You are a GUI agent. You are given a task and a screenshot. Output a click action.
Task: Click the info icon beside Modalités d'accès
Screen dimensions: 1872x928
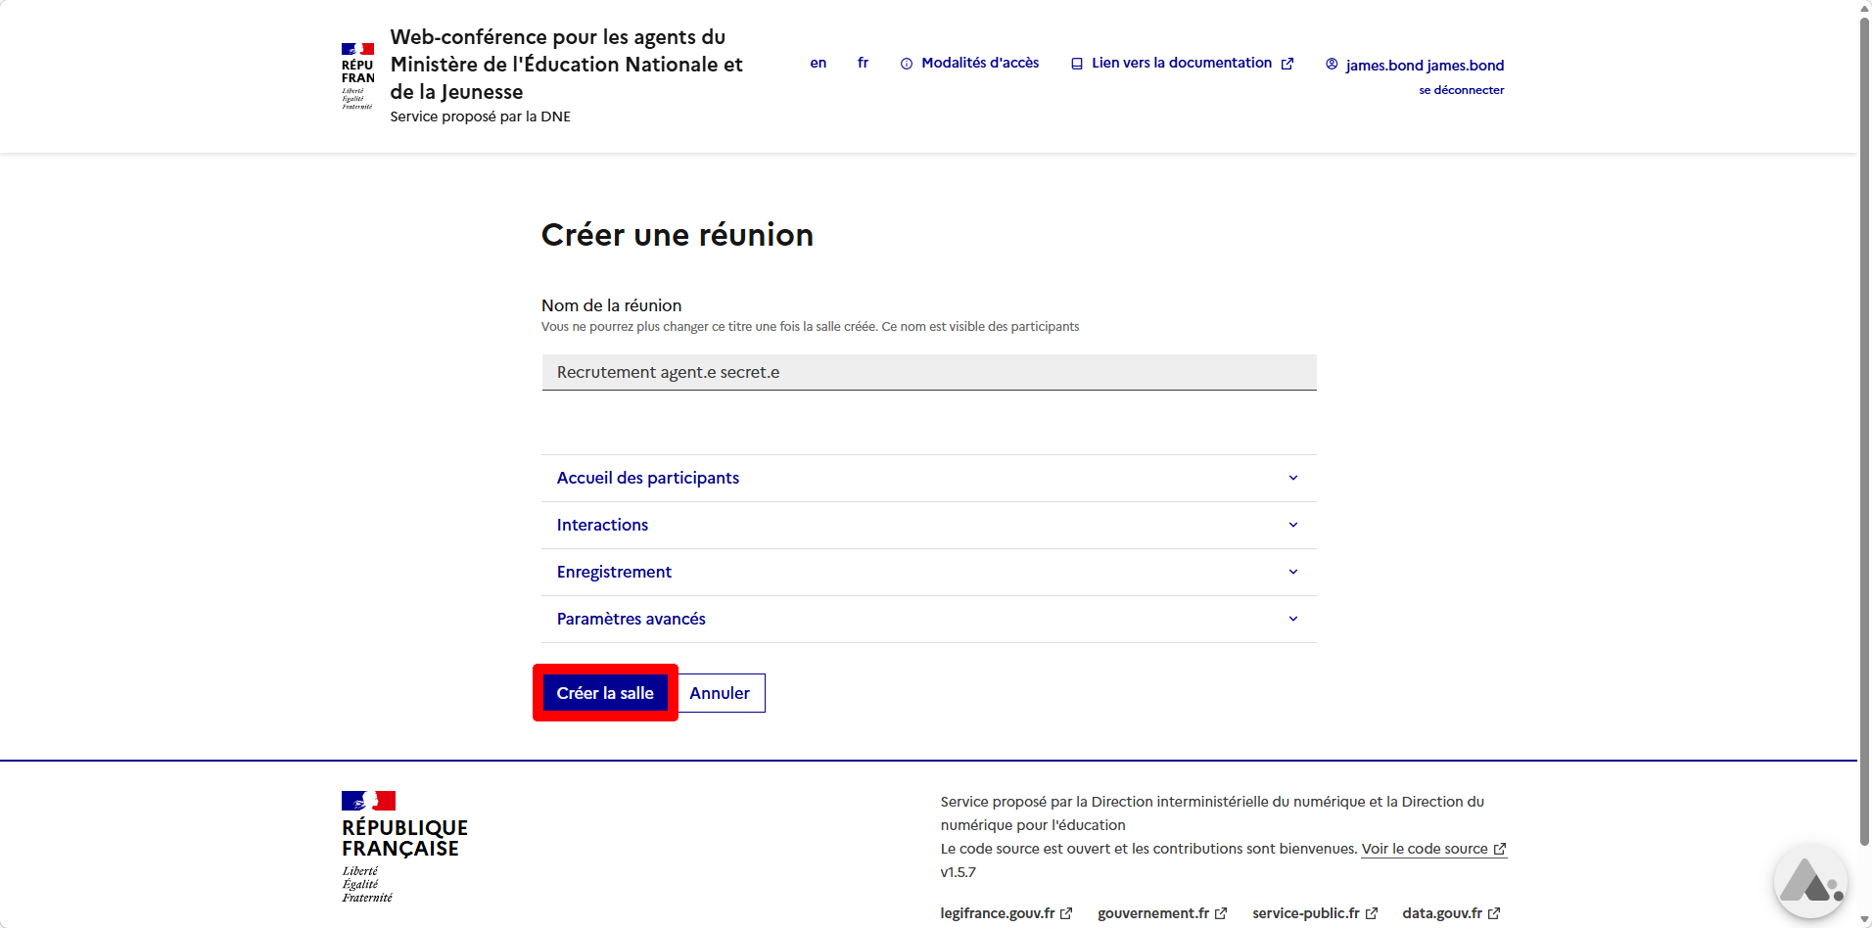coord(907,64)
